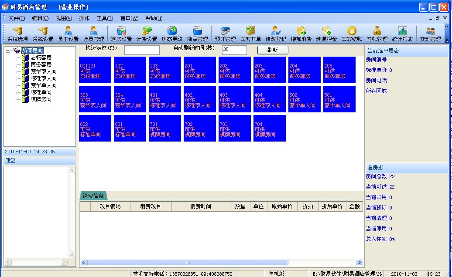452x277 pixels.
Task: Click inside the 便签 notes area
Action: (x=36, y=212)
